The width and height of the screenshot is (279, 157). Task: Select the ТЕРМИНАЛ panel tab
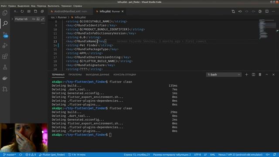click(58, 75)
